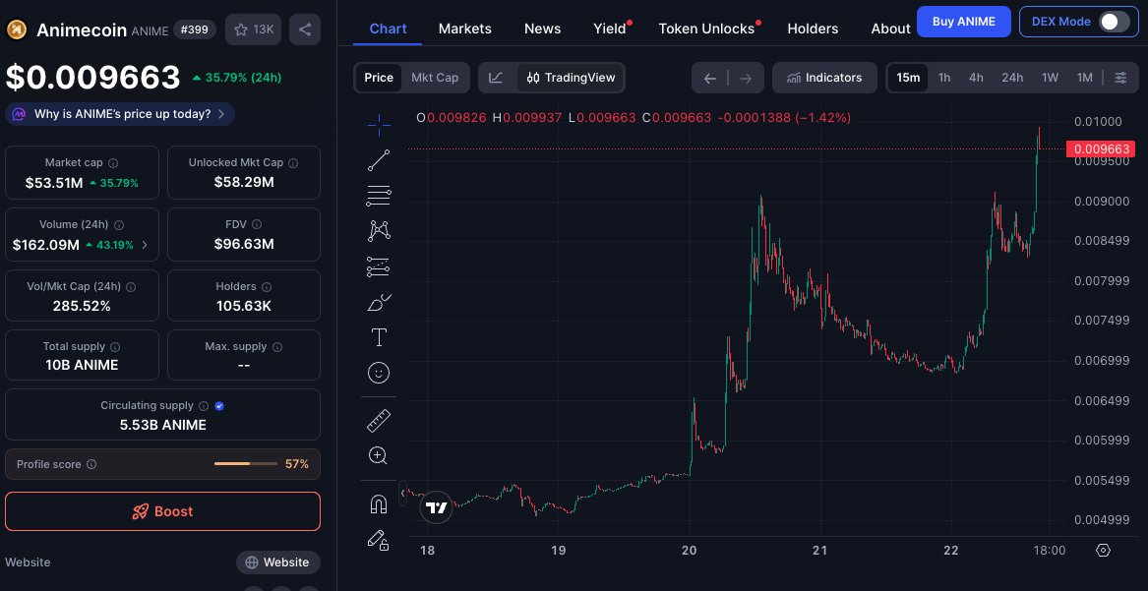1148x591 pixels.
Task: Click the #399 rank badge
Action: (x=195, y=30)
